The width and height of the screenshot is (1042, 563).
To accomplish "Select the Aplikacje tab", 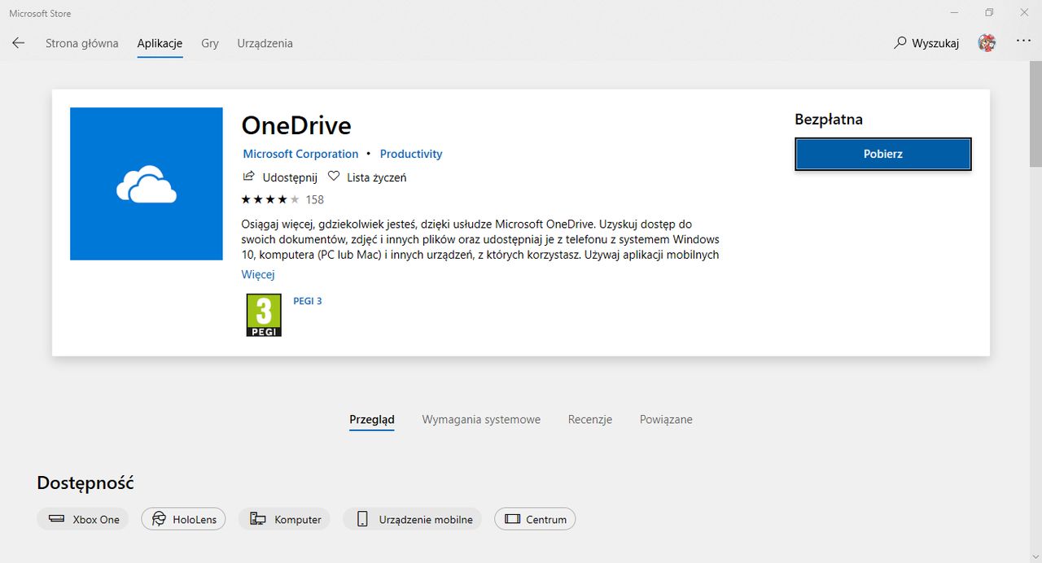I will pos(160,43).
